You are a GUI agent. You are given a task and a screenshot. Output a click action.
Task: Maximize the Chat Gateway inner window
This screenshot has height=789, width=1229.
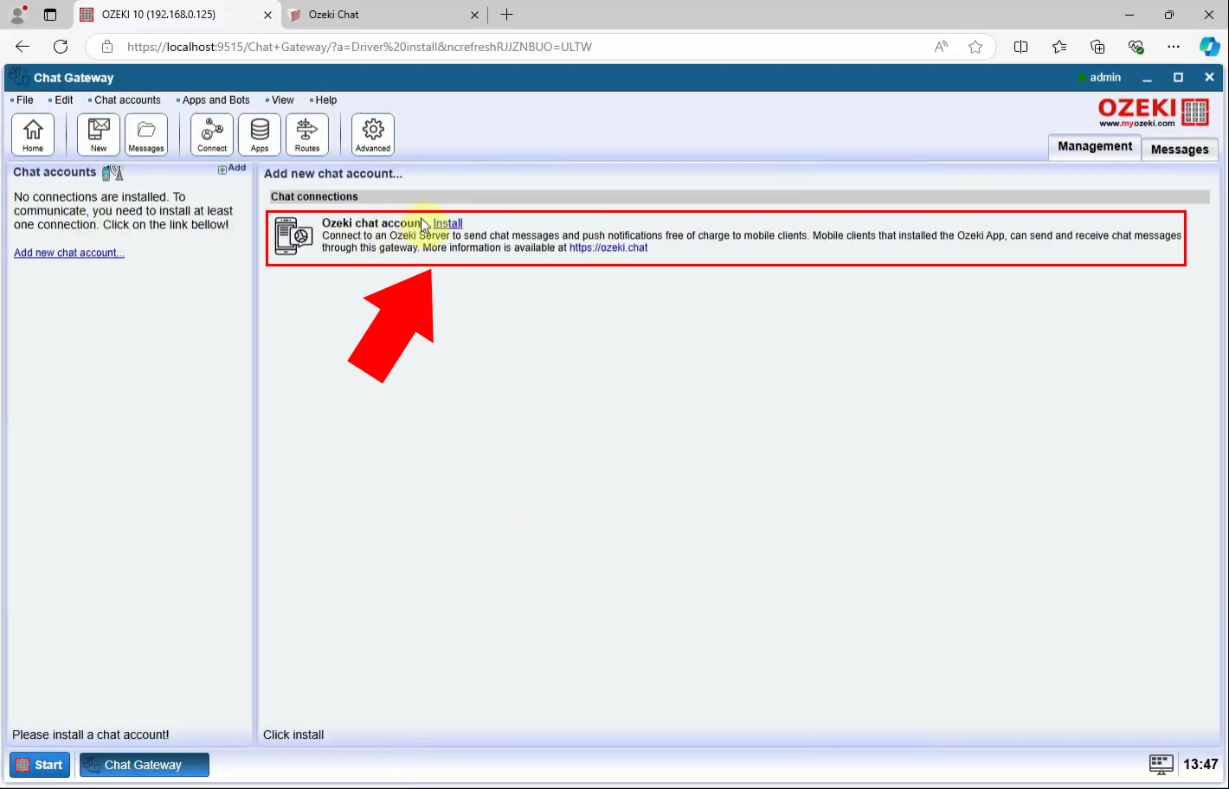[1178, 78]
